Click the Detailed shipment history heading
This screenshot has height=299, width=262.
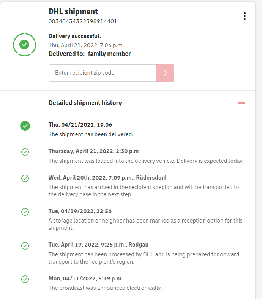point(85,103)
